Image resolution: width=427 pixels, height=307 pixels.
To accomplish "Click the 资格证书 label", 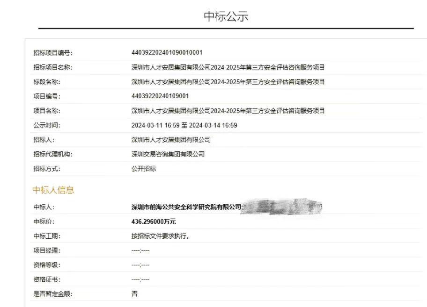I will [47, 279].
